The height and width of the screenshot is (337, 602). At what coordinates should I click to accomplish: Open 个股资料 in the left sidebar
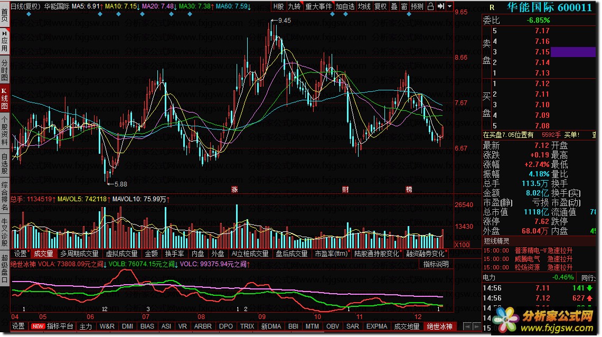point(5,130)
